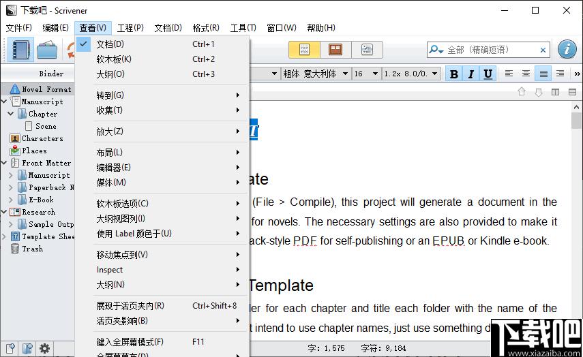Image resolution: width=583 pixels, height=357 pixels.
Task: Click word count 字: 1,575 in footer
Action: [x=326, y=348]
